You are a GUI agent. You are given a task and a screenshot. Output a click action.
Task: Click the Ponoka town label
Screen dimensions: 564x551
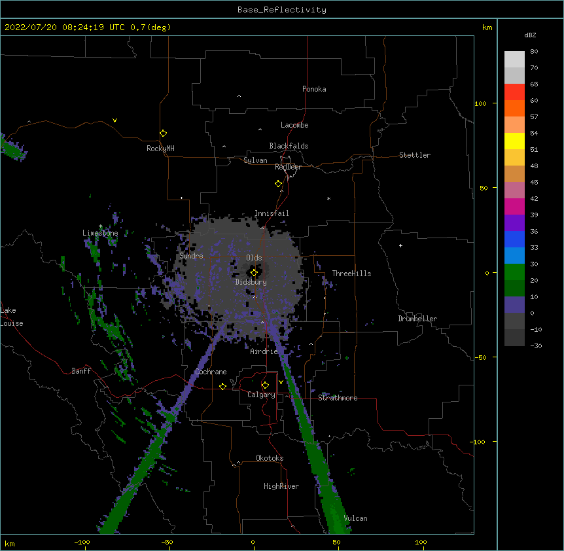(x=314, y=89)
